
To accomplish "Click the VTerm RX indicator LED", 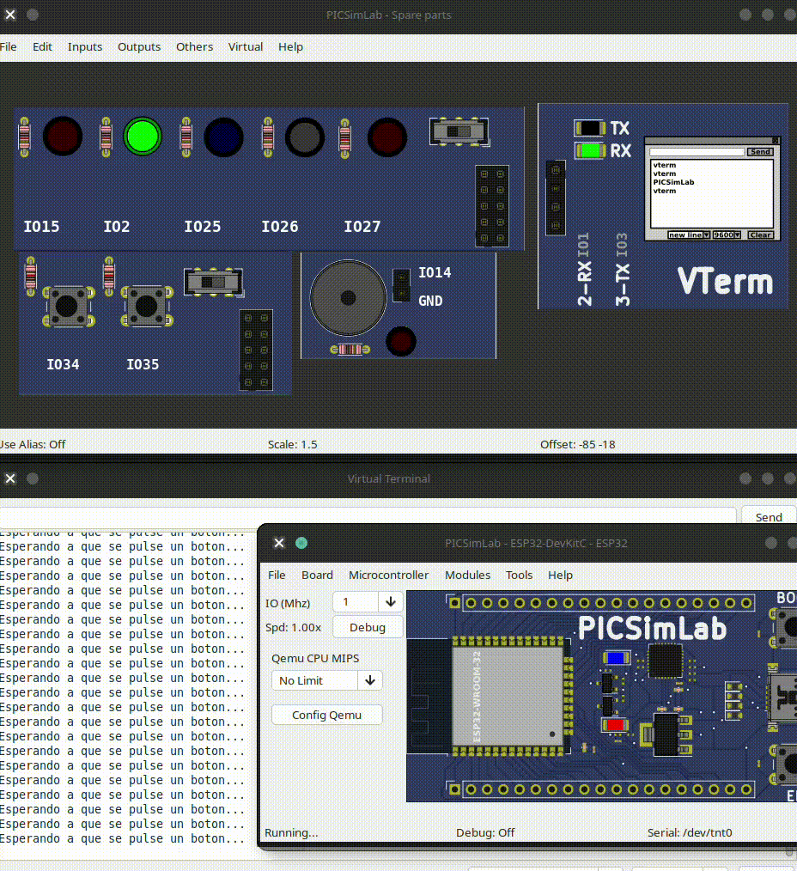I will tap(590, 150).
